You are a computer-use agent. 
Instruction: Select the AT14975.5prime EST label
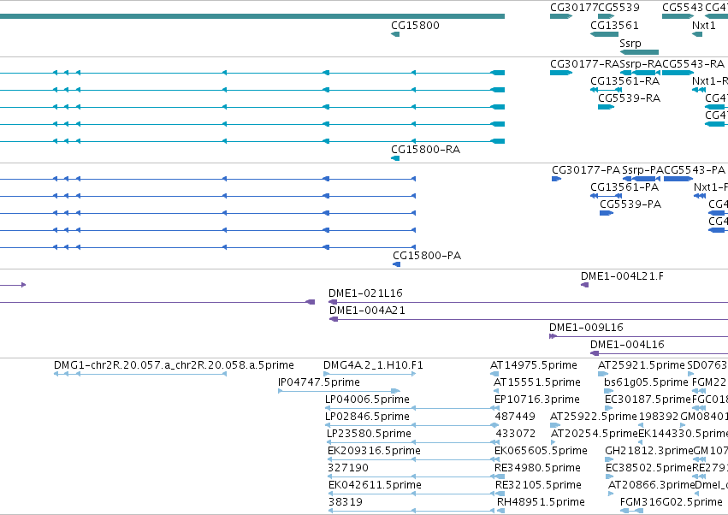click(534, 365)
